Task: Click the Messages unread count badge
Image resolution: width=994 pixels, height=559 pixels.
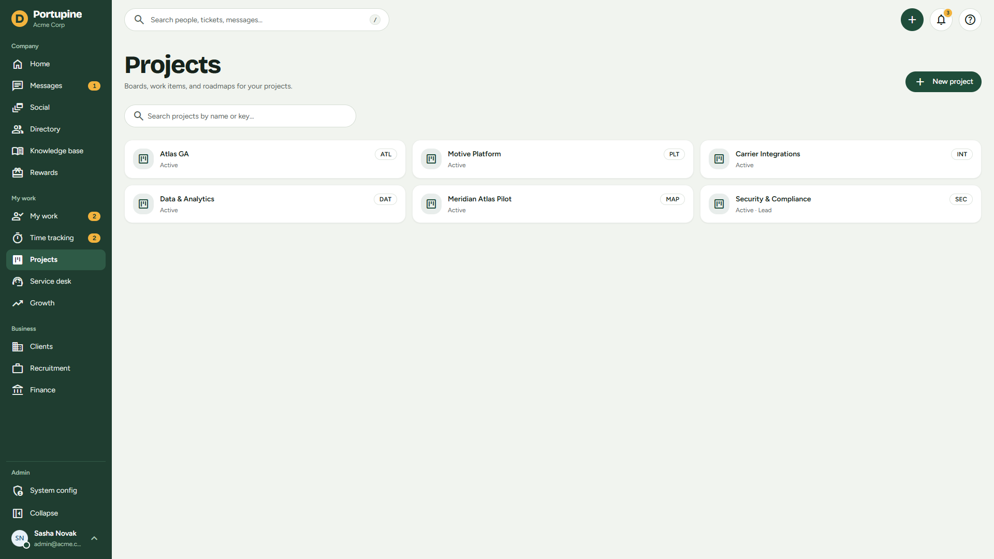Action: tap(94, 86)
